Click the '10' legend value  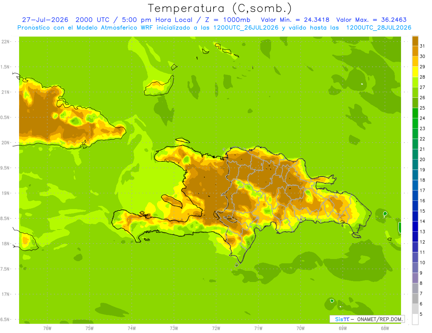[423, 263]
